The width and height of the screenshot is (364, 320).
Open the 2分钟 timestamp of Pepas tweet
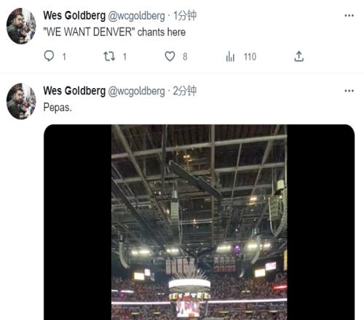click(184, 91)
